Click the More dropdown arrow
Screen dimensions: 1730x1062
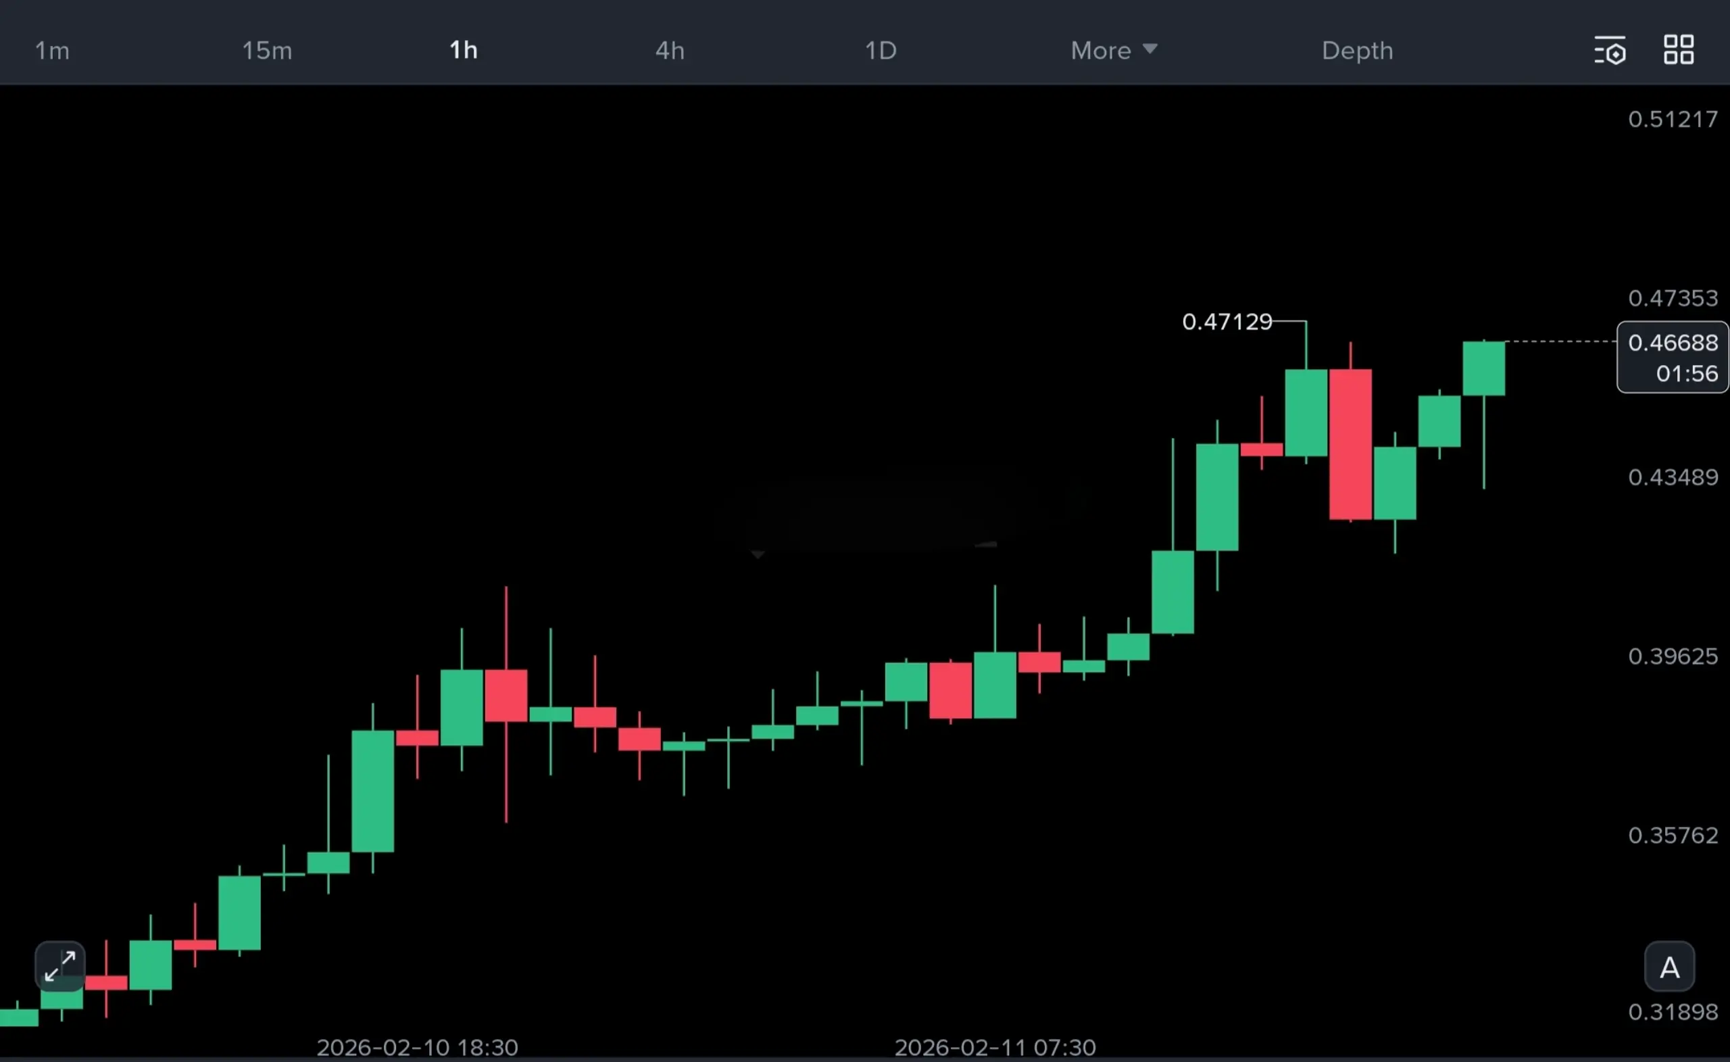pyautogui.click(x=1150, y=49)
